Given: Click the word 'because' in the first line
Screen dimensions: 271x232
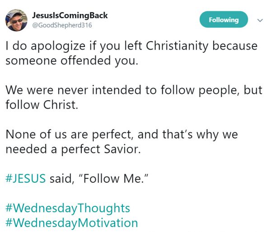Looking at the screenshot, I should 235,46.
